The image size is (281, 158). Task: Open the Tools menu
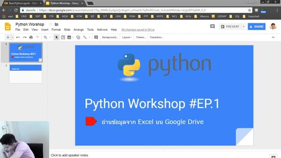[90, 29]
